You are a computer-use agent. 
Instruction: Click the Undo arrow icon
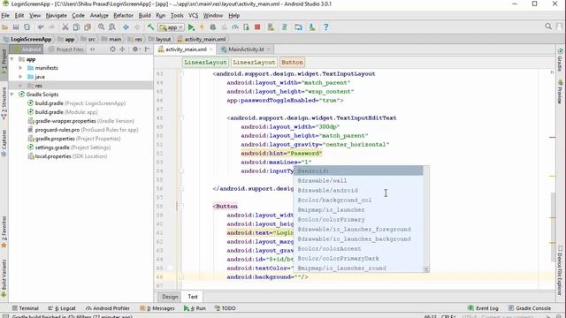click(x=41, y=27)
